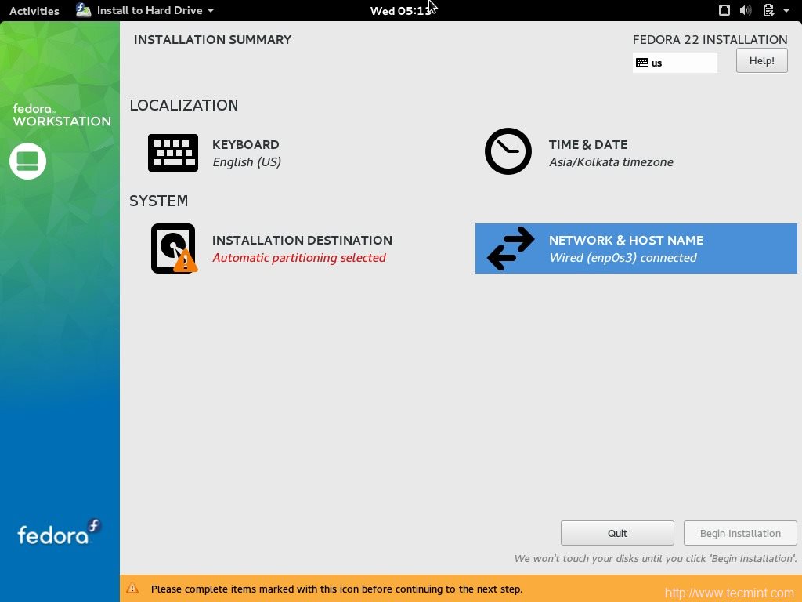Click the network arrows icon for Network & Host Name
This screenshot has width=802, height=602.
point(509,248)
